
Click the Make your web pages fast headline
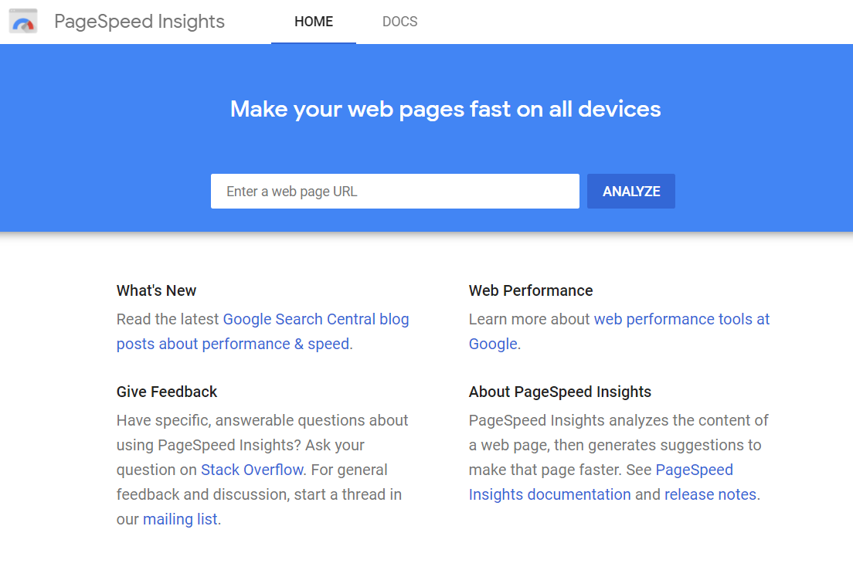pos(445,108)
